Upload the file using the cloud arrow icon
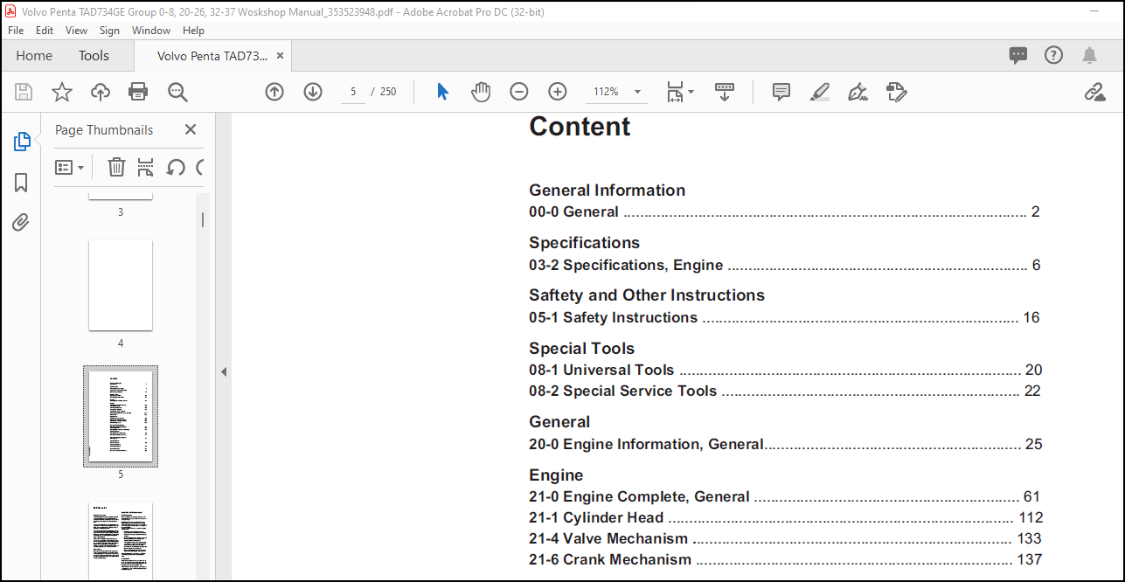Viewport: 1125px width, 582px height. 101,92
